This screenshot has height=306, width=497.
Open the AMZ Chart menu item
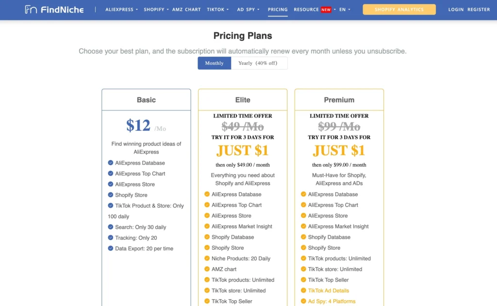click(x=186, y=10)
